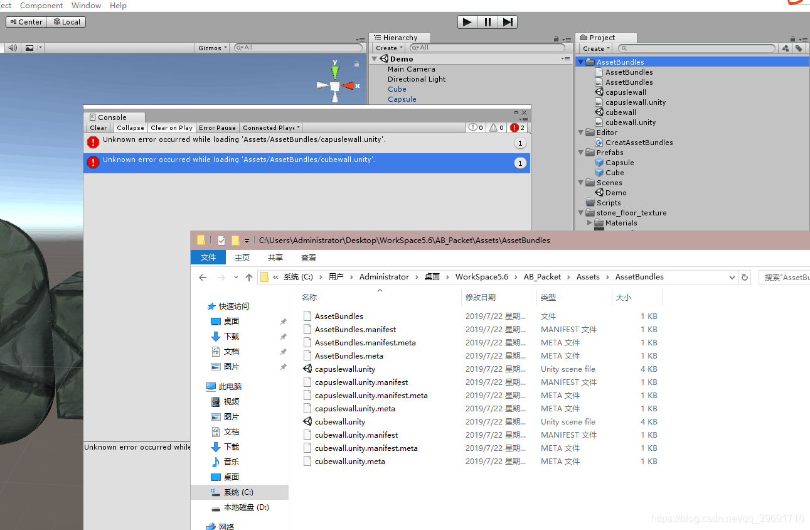Click Explorer Back navigation arrow
The height and width of the screenshot is (530, 810).
[x=203, y=277]
